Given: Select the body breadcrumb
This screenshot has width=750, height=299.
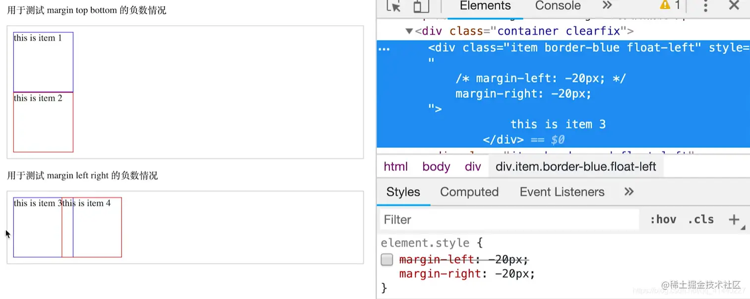Looking at the screenshot, I should pos(437,167).
